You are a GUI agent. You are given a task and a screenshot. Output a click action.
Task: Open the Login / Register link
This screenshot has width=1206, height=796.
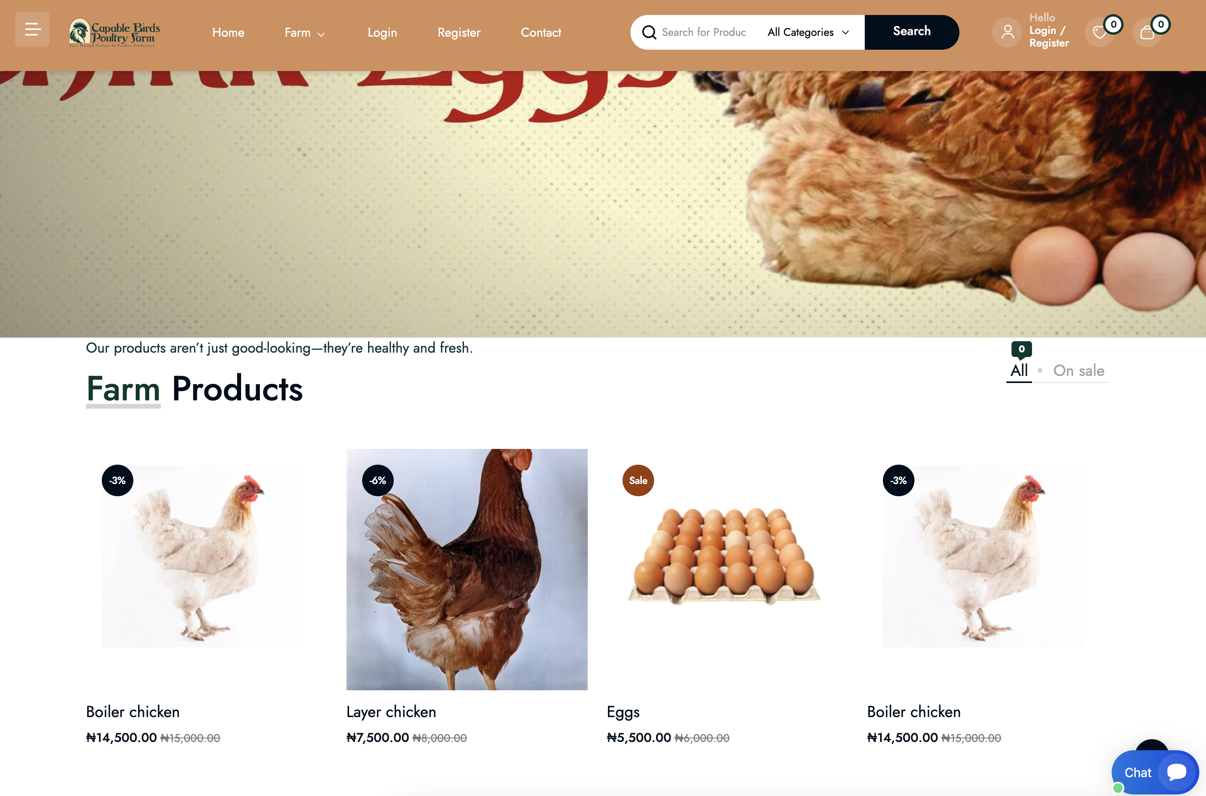point(1049,37)
